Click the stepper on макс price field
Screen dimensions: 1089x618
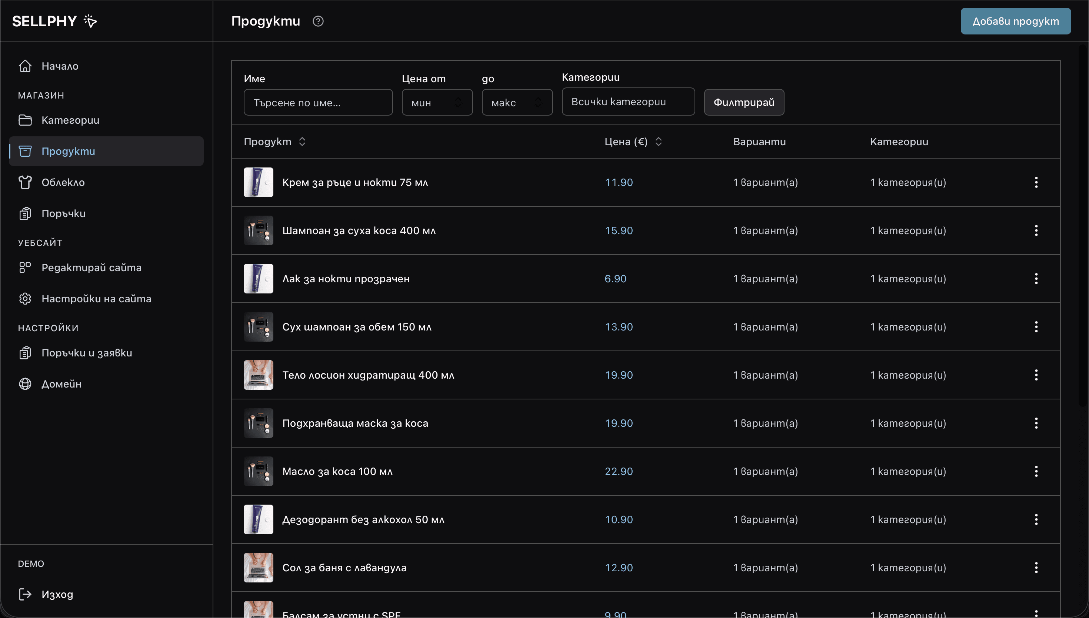coord(538,102)
